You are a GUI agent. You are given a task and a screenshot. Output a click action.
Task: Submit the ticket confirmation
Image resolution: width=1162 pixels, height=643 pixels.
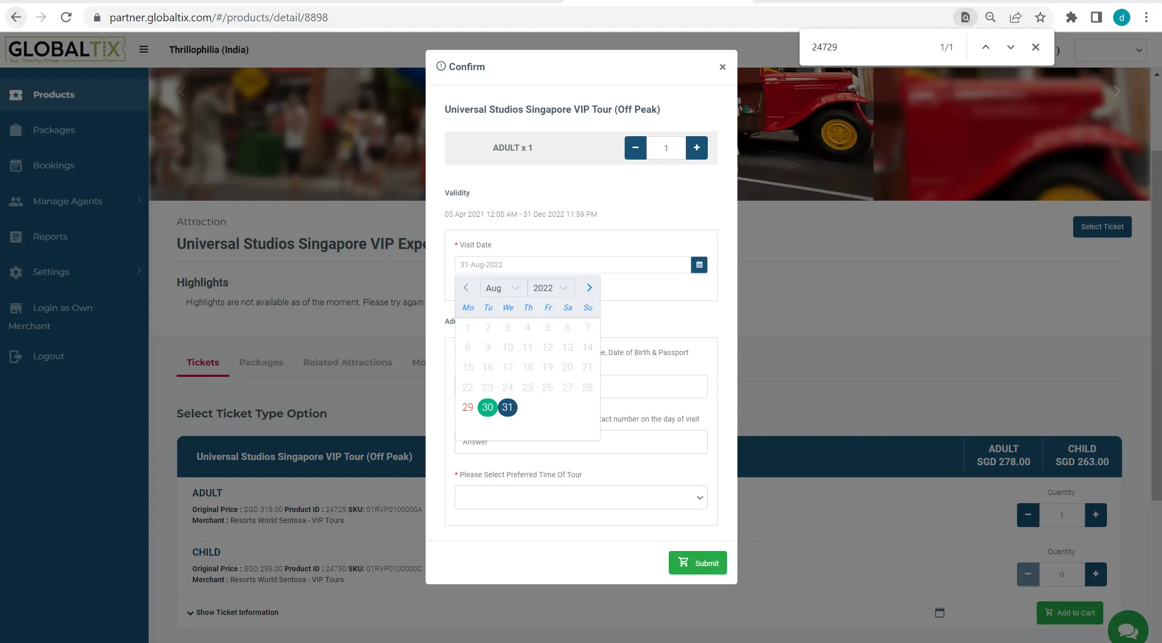697,563
